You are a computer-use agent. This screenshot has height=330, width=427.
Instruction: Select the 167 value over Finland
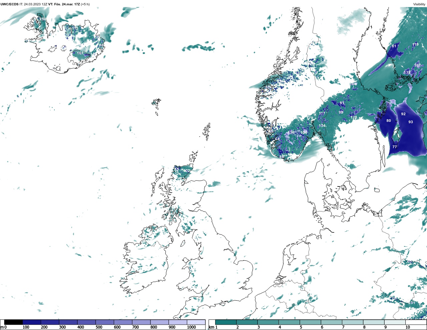[x=418, y=66]
